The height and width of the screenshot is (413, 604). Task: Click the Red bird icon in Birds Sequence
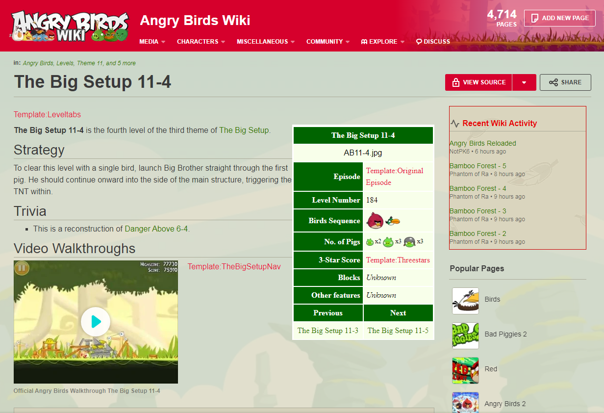click(x=376, y=220)
